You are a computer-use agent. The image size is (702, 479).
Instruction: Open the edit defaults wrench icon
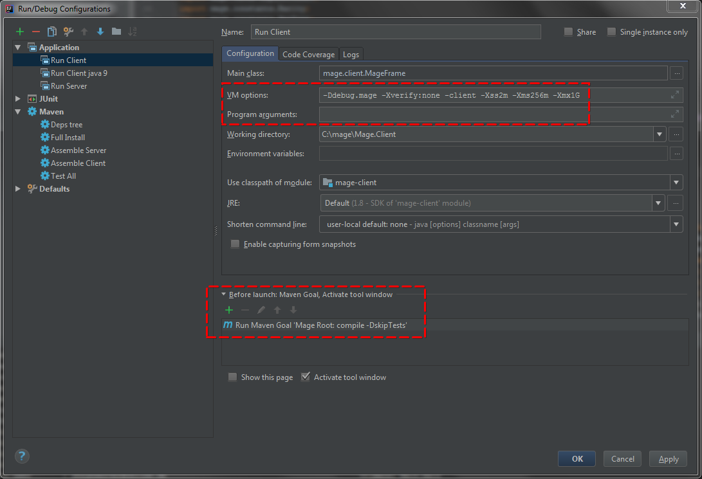pyautogui.click(x=68, y=32)
